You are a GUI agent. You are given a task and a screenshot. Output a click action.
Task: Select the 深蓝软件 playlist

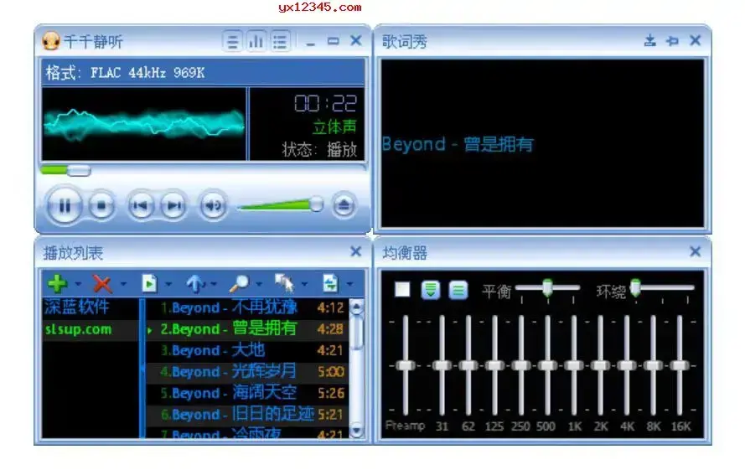click(x=91, y=307)
